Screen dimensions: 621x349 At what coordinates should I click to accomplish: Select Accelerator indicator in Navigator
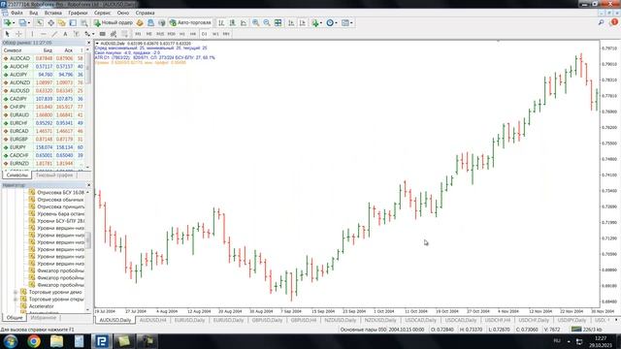41,306
